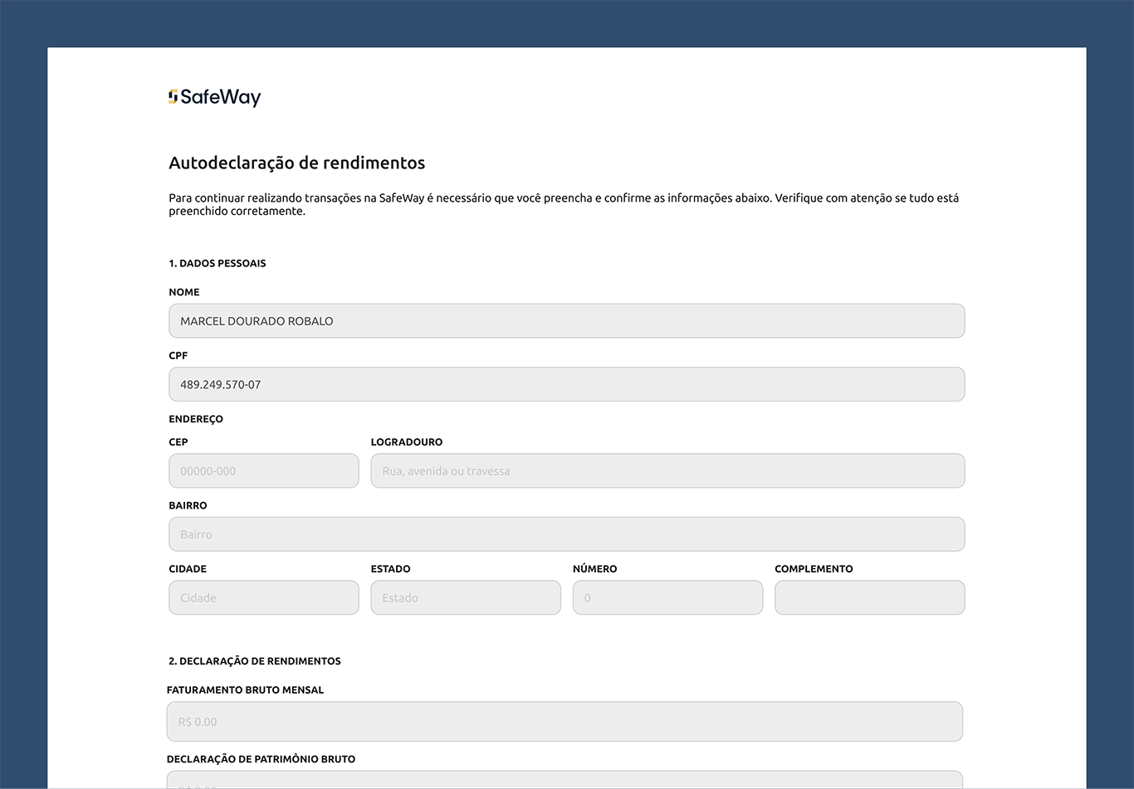
Task: Click the Estado input field
Action: pyautogui.click(x=466, y=598)
